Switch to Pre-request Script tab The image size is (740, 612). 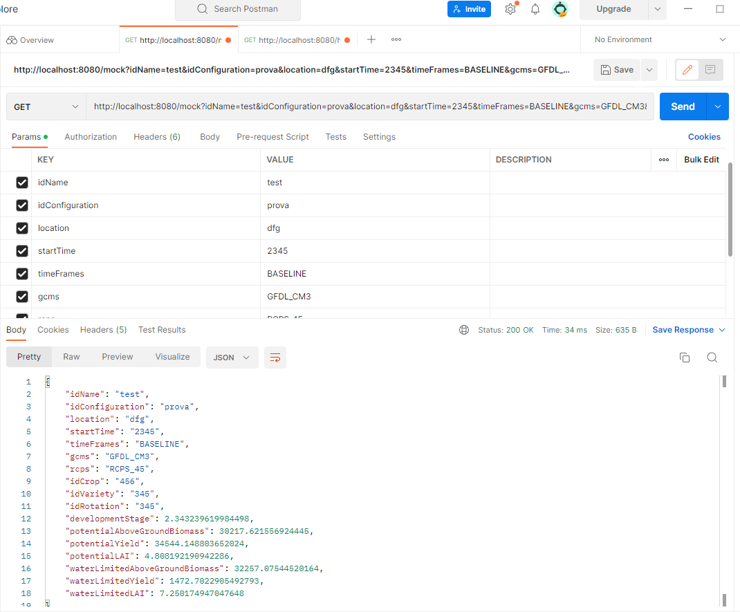(272, 137)
